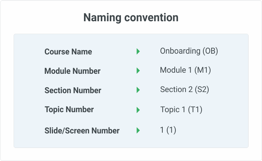Click the "(T1)" abbreviation
The height and width of the screenshot is (161, 262).
tap(195, 110)
